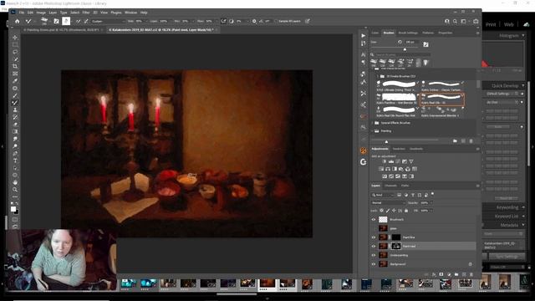The image size is (535, 301).
Task: Hide the Background layer
Action: (x=374, y=264)
